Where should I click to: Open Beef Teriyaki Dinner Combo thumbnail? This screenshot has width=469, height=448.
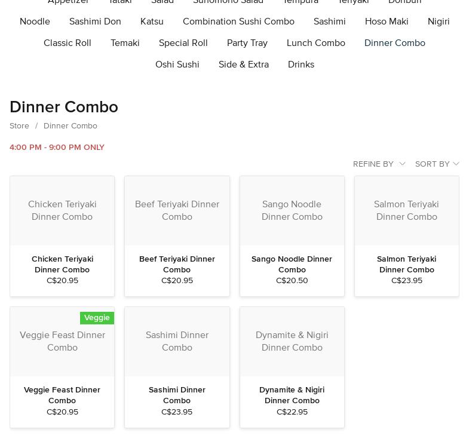click(x=177, y=211)
